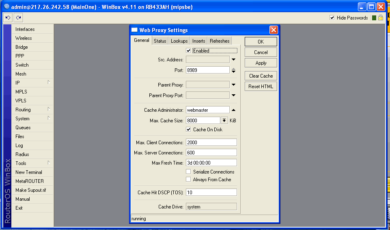Click the Max. Cache Size input field
Viewport: 390px width, 230px height.
[203, 120]
